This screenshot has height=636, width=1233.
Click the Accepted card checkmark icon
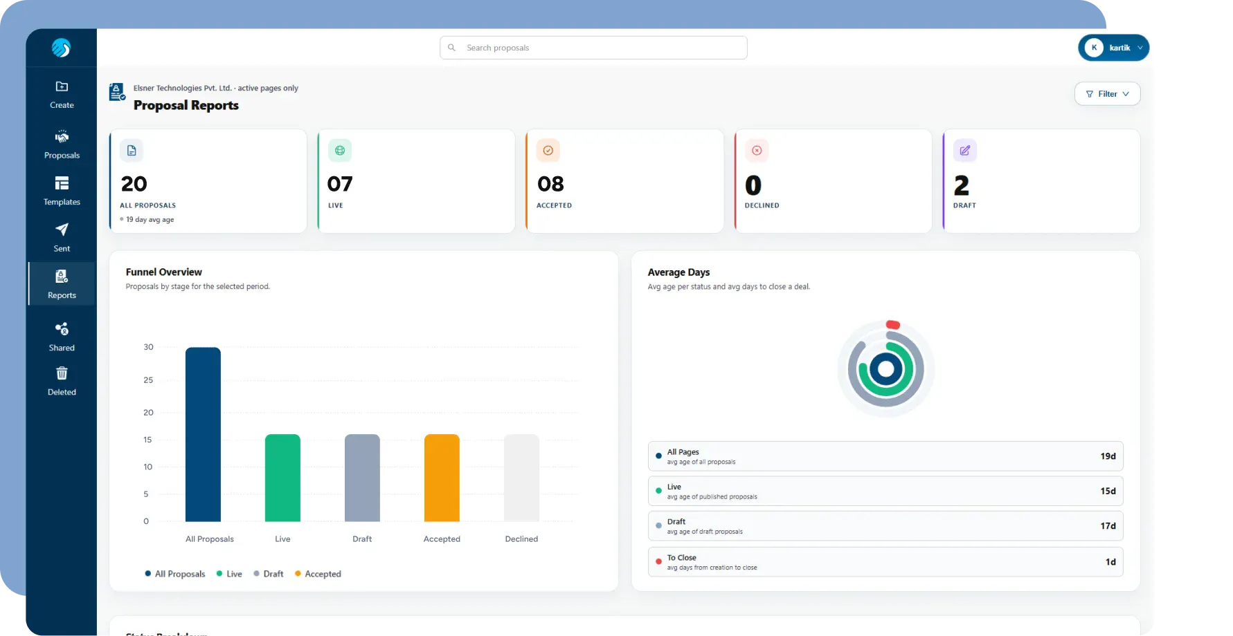pyautogui.click(x=548, y=151)
